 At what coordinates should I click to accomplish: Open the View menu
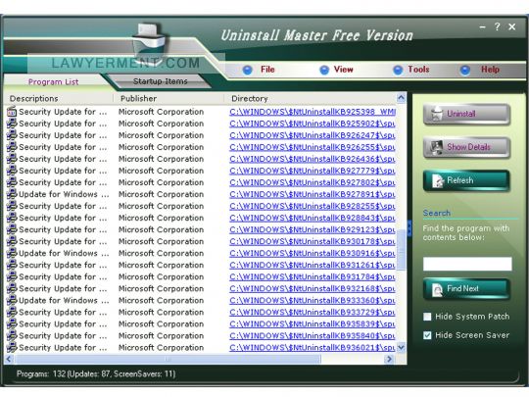344,70
